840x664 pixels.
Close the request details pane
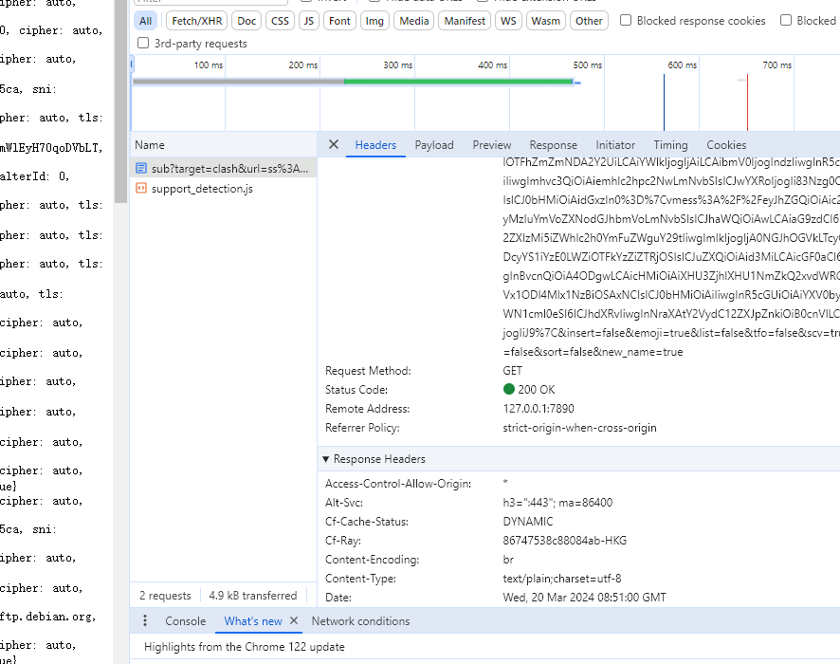coord(333,145)
